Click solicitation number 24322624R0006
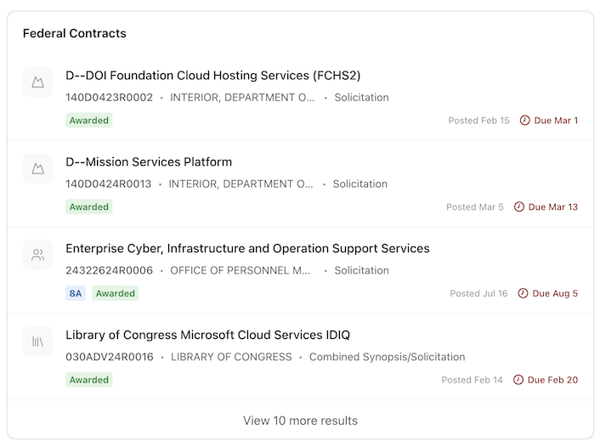This screenshot has width=600, height=447. [x=109, y=271]
